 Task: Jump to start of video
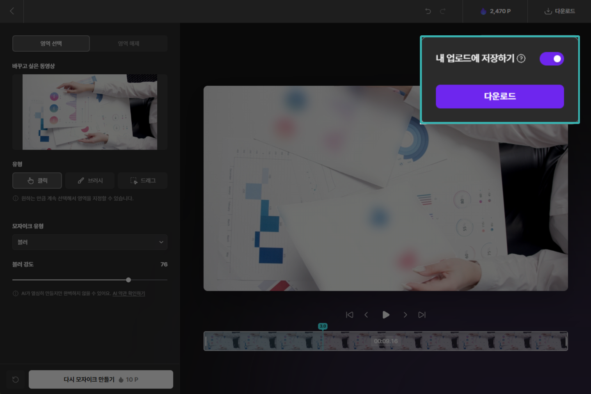[x=350, y=315]
